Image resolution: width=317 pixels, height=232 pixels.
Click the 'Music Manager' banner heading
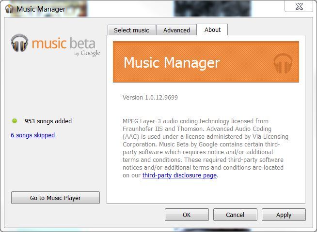pyautogui.click(x=172, y=62)
